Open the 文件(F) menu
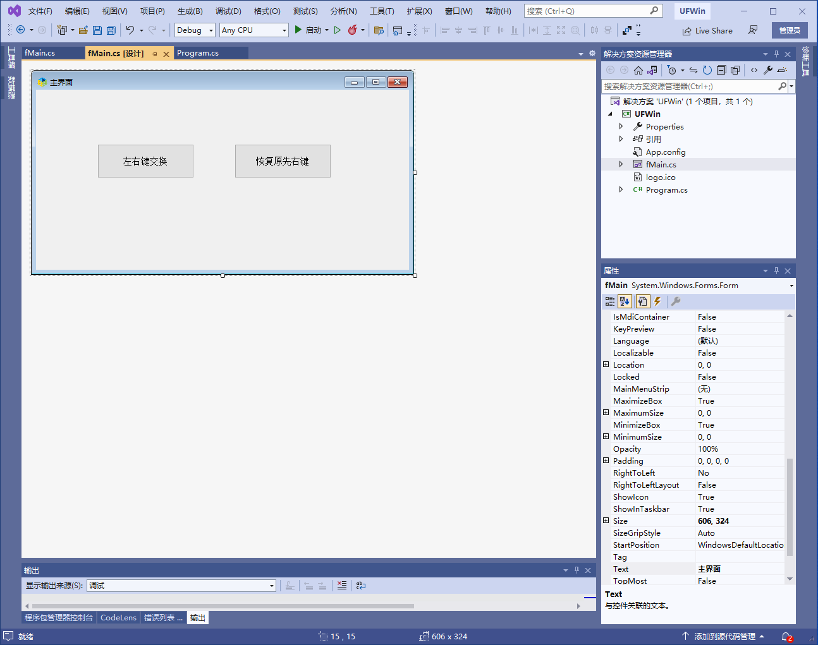818x645 pixels. point(40,11)
